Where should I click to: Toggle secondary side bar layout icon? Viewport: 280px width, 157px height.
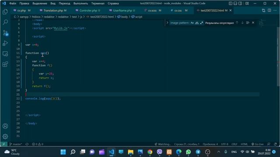[x=240, y=3]
